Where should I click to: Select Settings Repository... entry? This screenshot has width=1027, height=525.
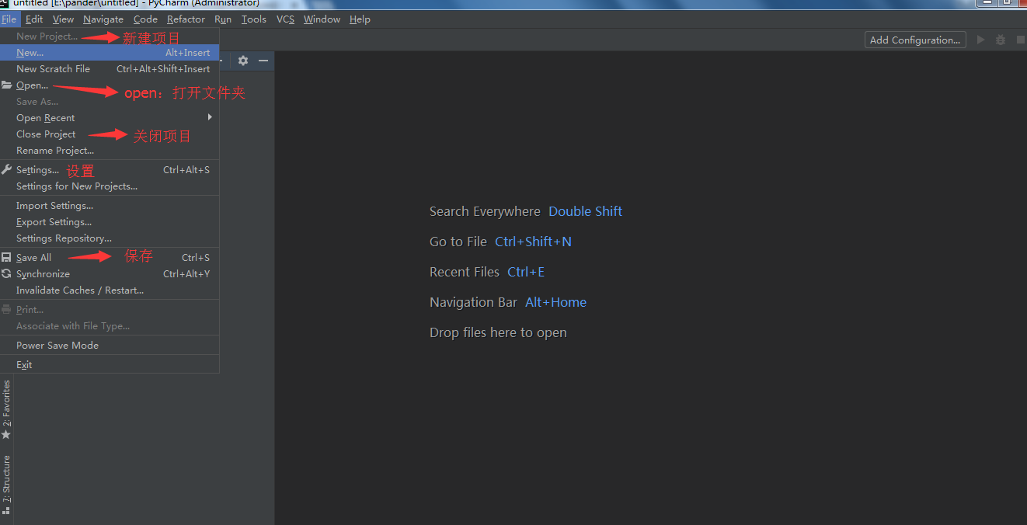110,238
